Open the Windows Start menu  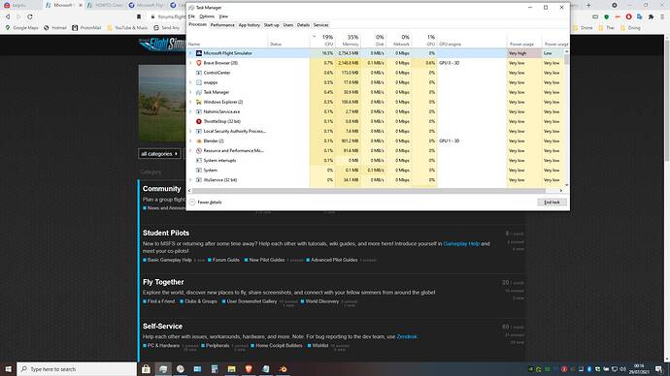coord(8,369)
